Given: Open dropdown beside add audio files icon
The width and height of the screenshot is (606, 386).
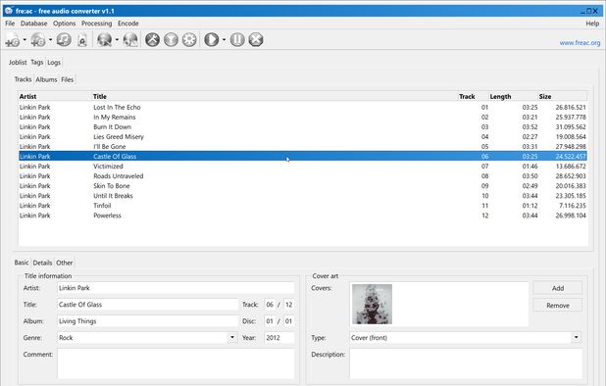Looking at the screenshot, I should coord(25,40).
